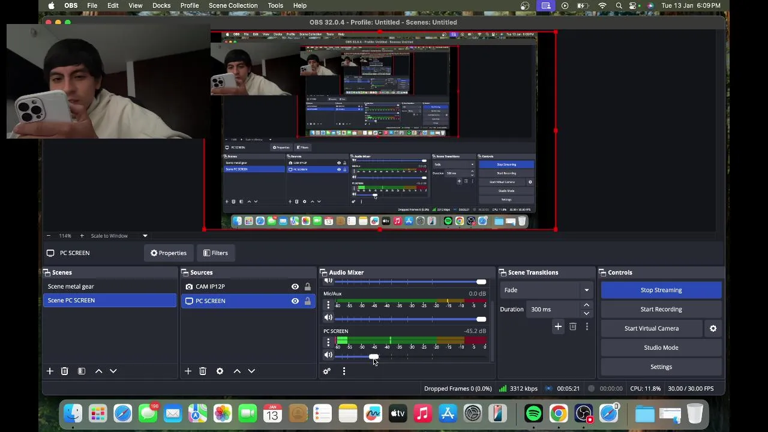
Task: Click Start Virtual Camera
Action: pyautogui.click(x=652, y=329)
